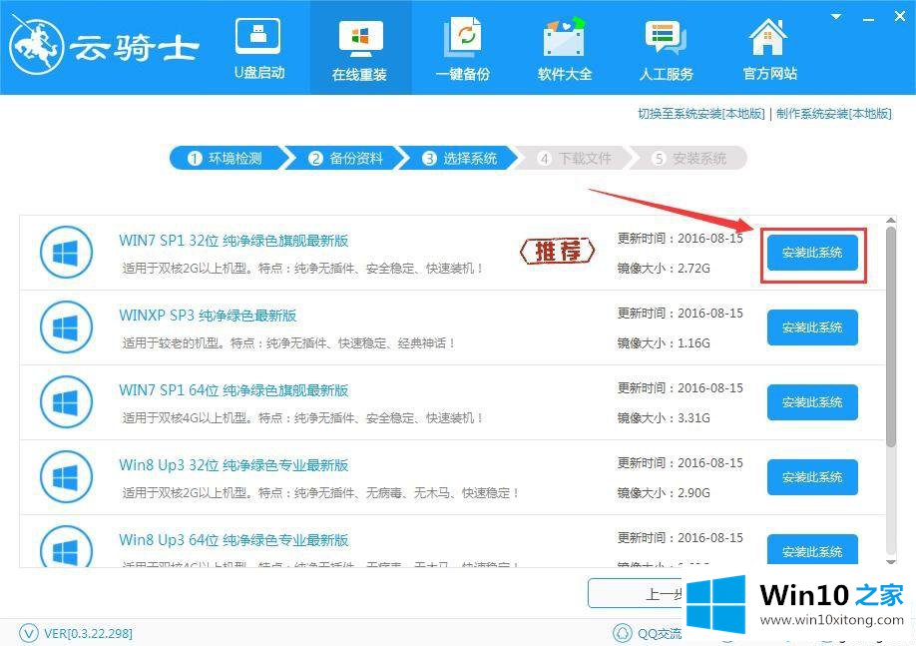Select step 3 选择系统
916x646 pixels.
tap(460, 159)
